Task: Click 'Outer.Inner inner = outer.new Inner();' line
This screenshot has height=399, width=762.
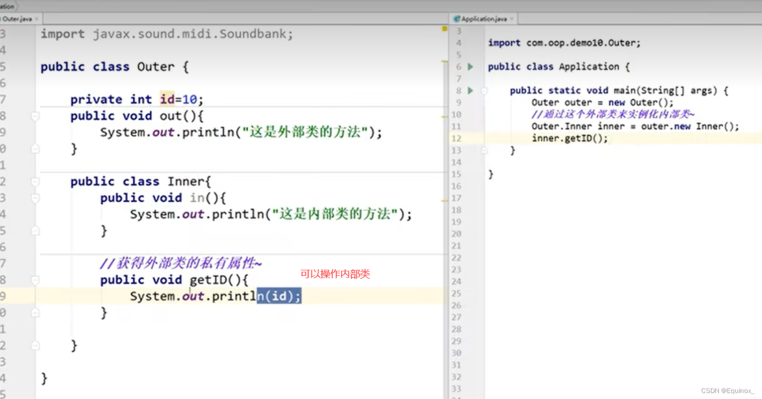Action: pos(635,126)
